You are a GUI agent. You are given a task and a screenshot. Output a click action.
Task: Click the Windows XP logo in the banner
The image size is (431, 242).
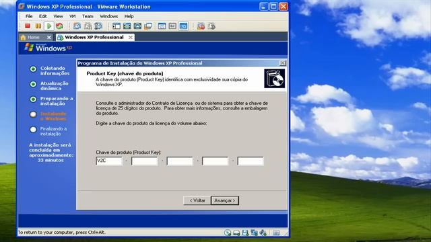48,48
